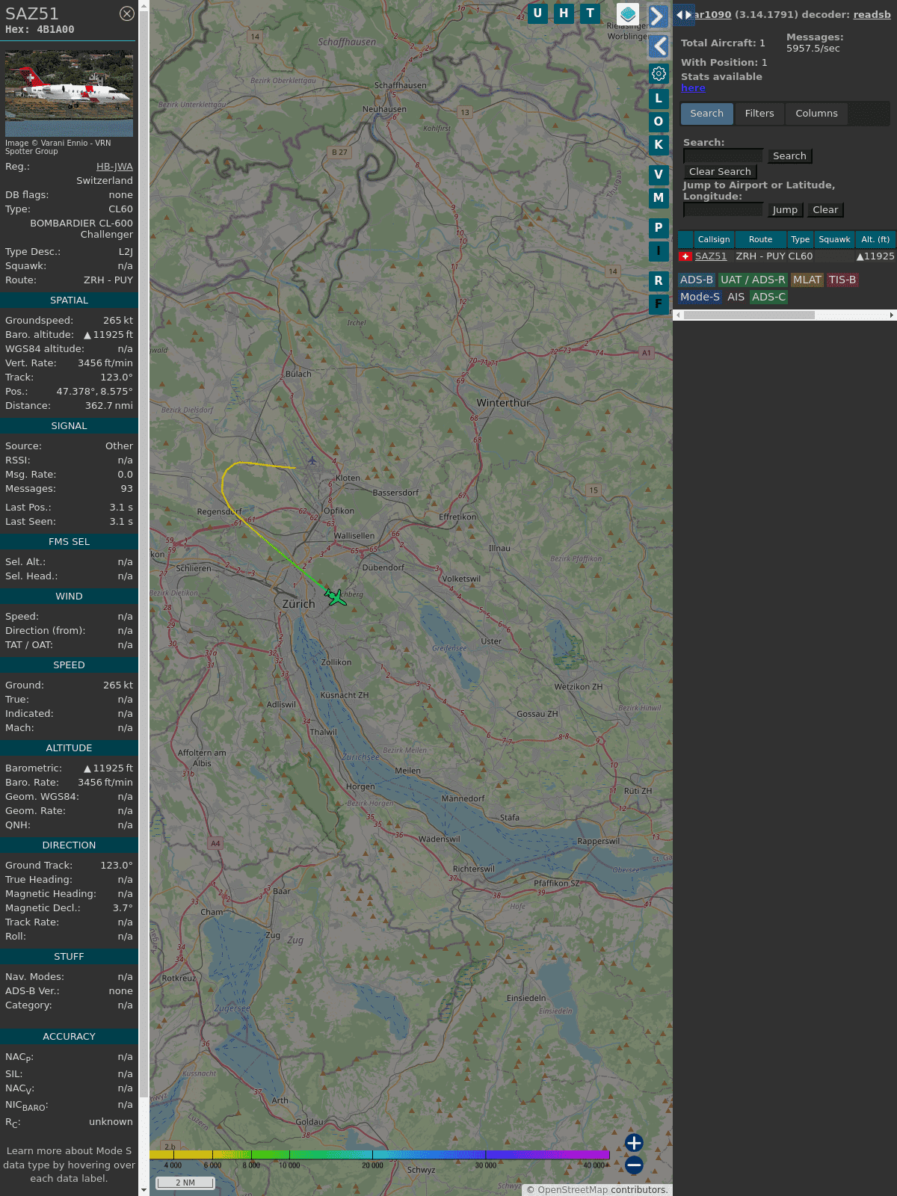Click the U map toggle button
The width and height of the screenshot is (897, 1196).
click(x=537, y=13)
